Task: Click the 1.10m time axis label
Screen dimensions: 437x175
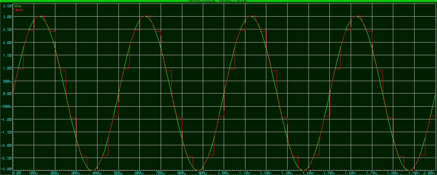Action: (x=244, y=173)
